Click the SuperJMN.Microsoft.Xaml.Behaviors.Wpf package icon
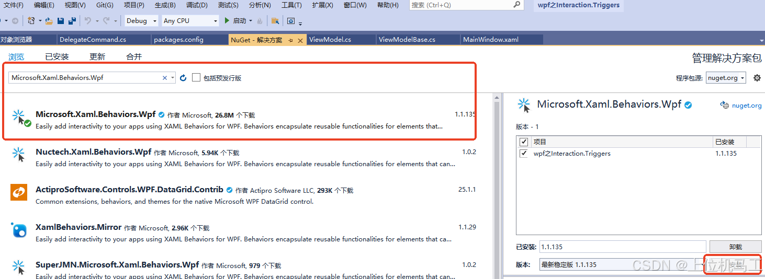The image size is (765, 279). [19, 267]
